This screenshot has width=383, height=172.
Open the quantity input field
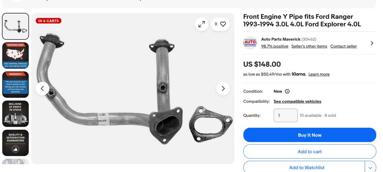point(285,115)
